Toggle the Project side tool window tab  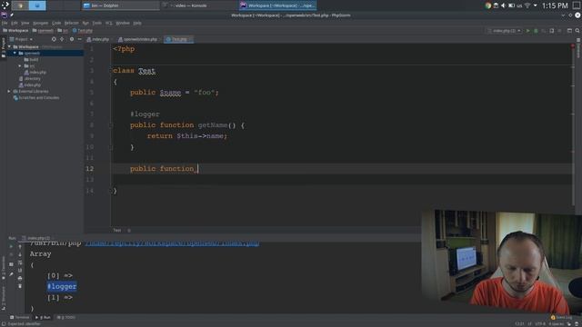coord(4,47)
